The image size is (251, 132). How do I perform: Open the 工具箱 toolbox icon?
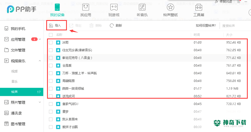(x=199, y=7)
